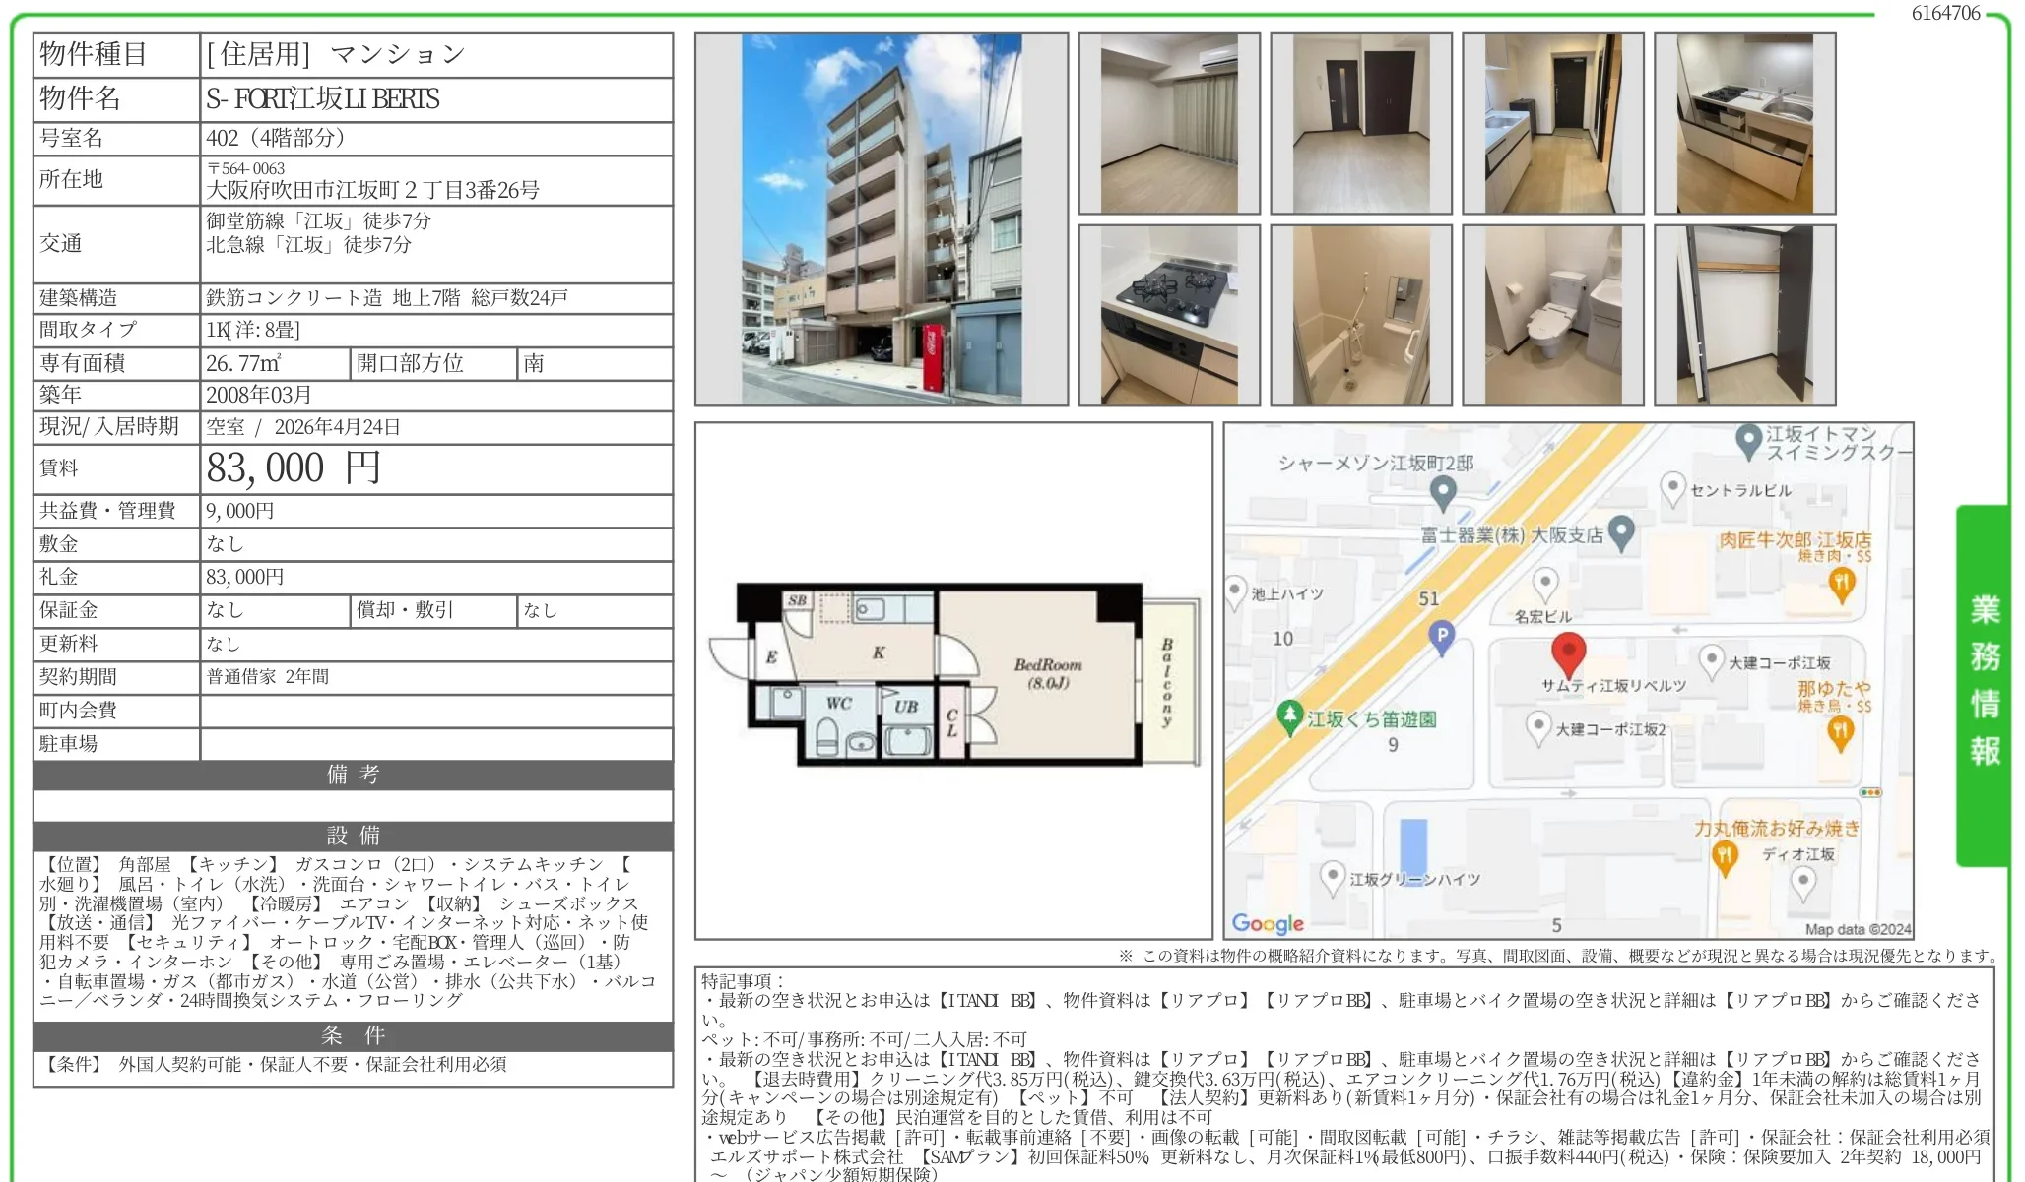This screenshot has width=2025, height=1182.
Task: Open the shower bathroom photo
Action: tap(1360, 315)
